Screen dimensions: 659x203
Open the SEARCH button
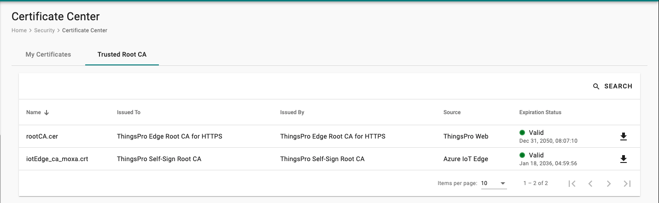pos(612,86)
